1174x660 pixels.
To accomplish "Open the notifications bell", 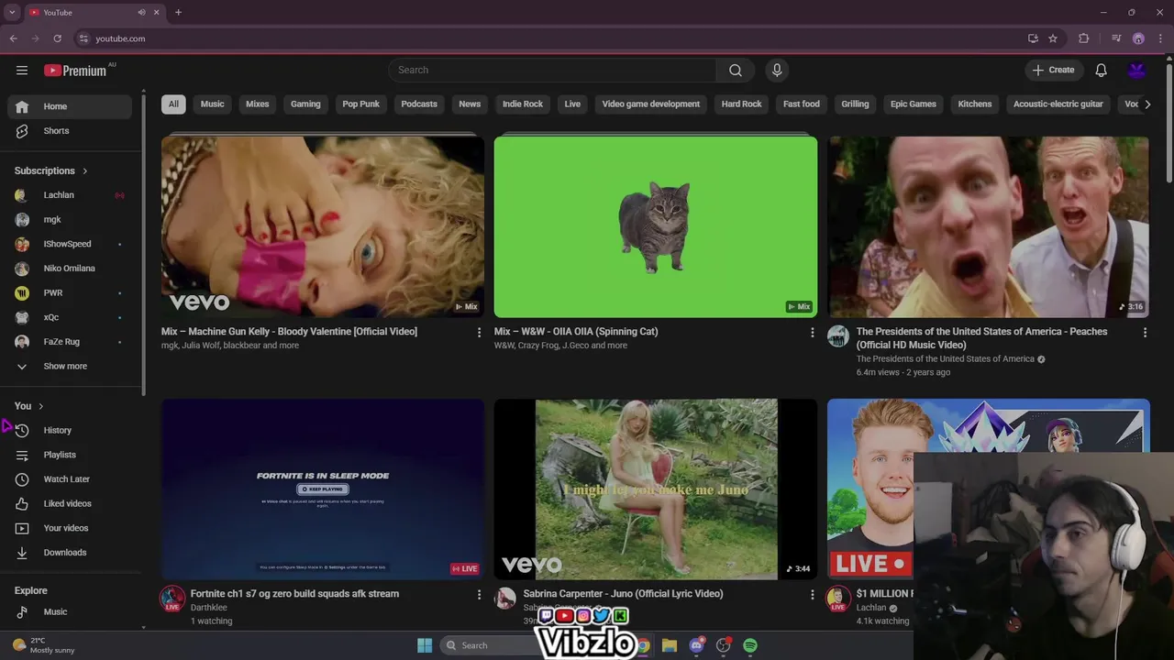I will coord(1101,70).
